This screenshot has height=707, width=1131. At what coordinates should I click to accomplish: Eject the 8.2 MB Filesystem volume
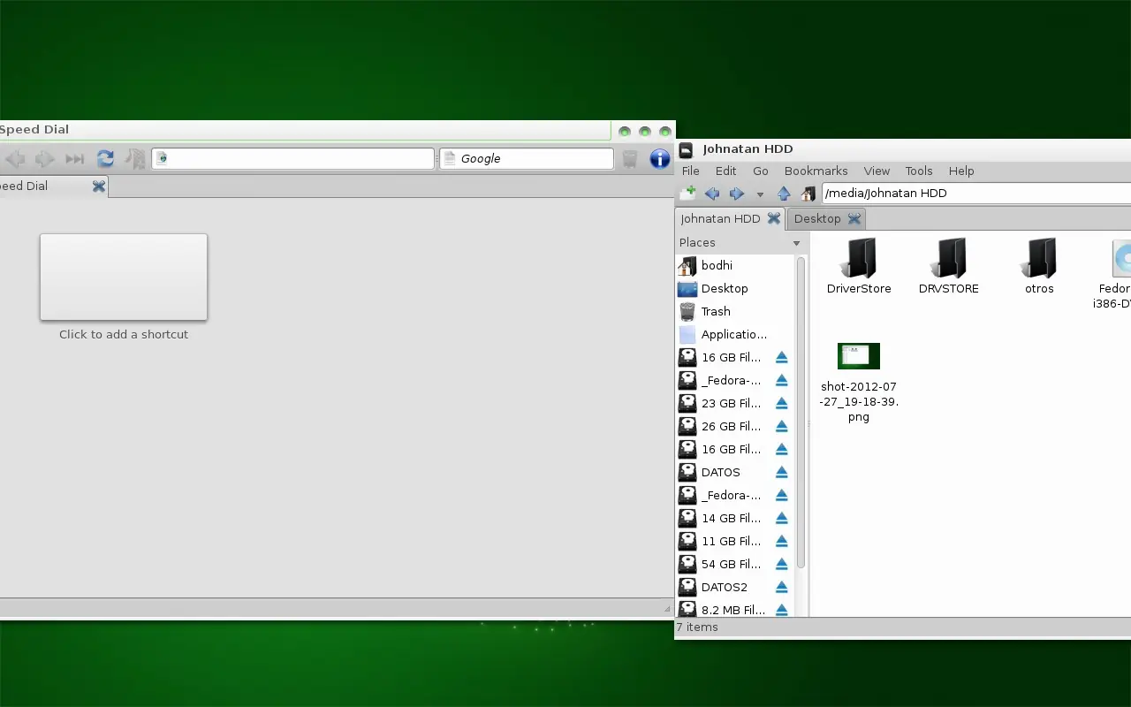click(x=781, y=610)
